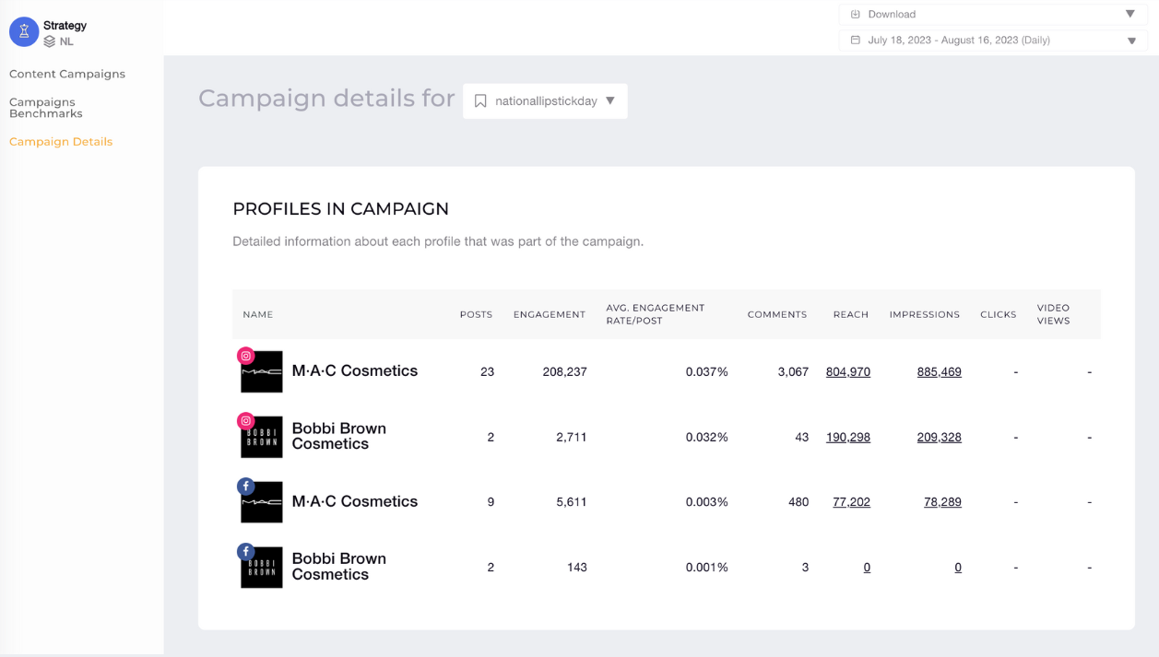Click Facebook badge on Bobbi Brown Cosmetics

pos(246,552)
